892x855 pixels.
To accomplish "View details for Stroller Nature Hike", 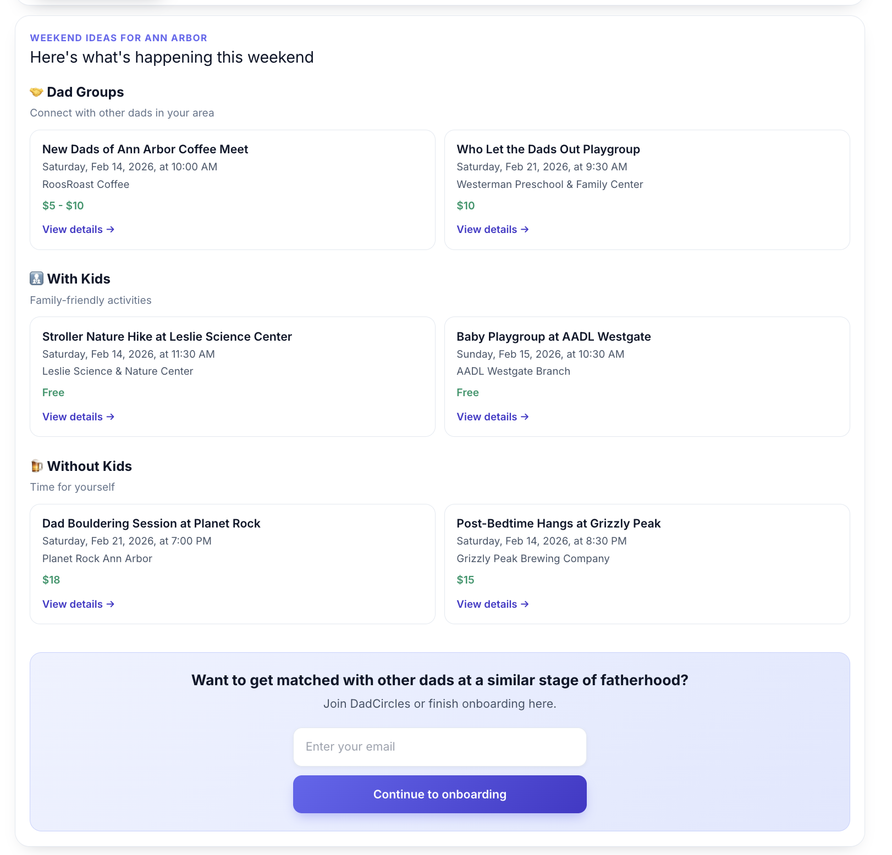I will coord(78,417).
